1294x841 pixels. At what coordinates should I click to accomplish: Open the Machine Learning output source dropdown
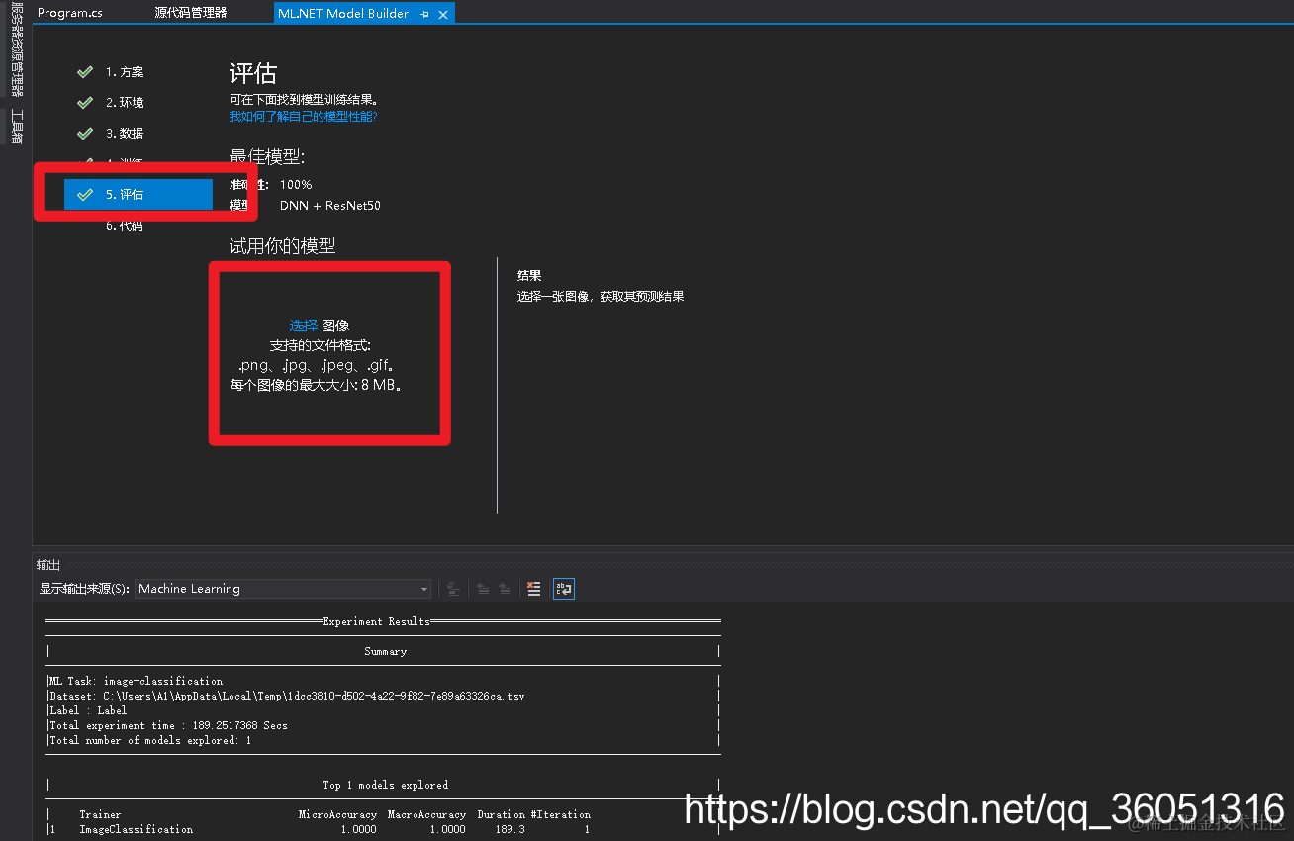pos(283,588)
